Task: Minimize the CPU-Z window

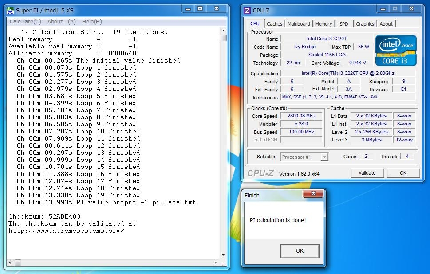Action: pos(383,9)
